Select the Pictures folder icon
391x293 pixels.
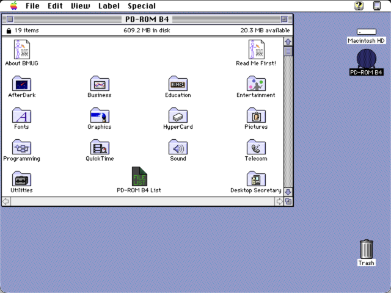[x=256, y=115]
